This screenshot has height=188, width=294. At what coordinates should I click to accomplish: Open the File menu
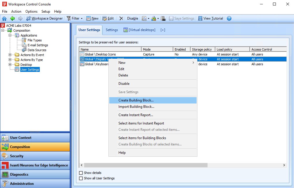point(5,11)
